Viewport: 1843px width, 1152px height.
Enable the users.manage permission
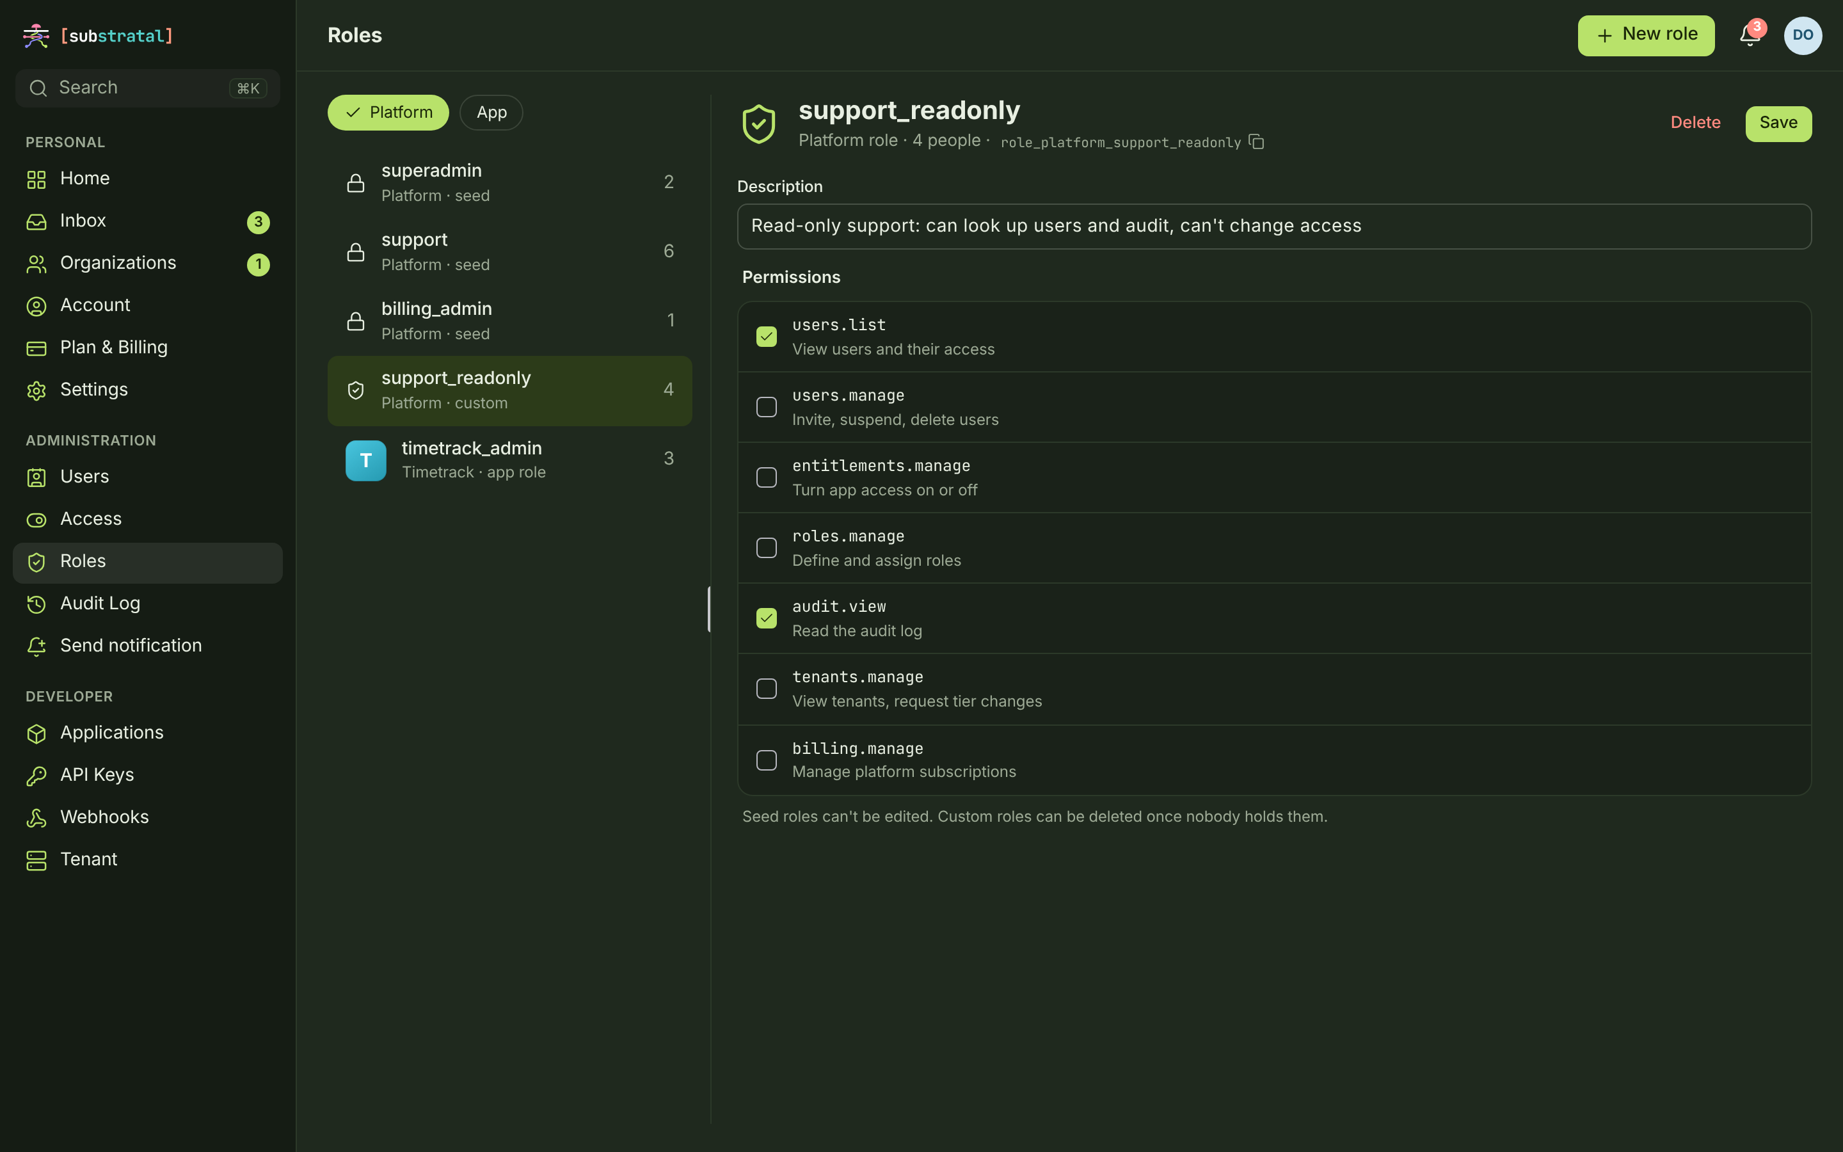tap(766, 407)
